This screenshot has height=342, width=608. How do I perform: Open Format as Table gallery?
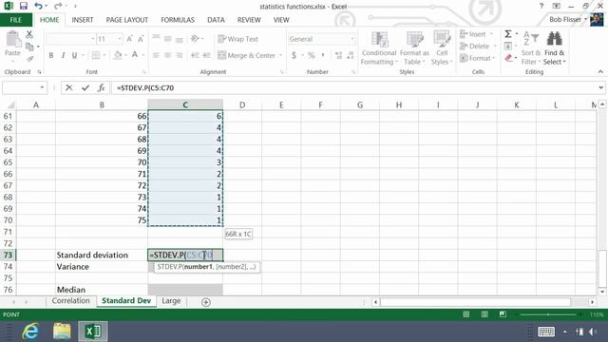(414, 48)
